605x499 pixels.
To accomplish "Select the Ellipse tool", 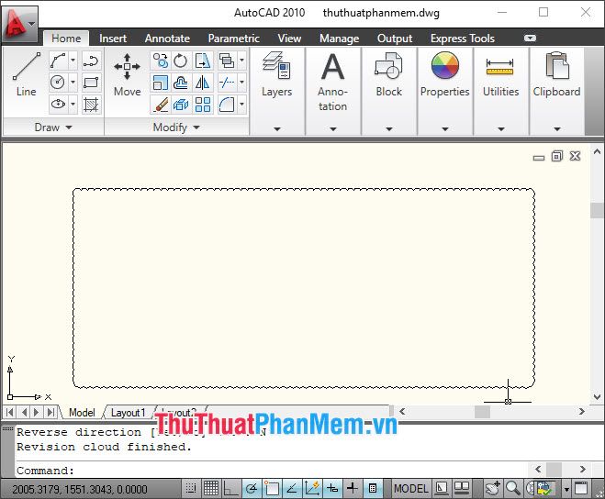I will tap(58, 105).
